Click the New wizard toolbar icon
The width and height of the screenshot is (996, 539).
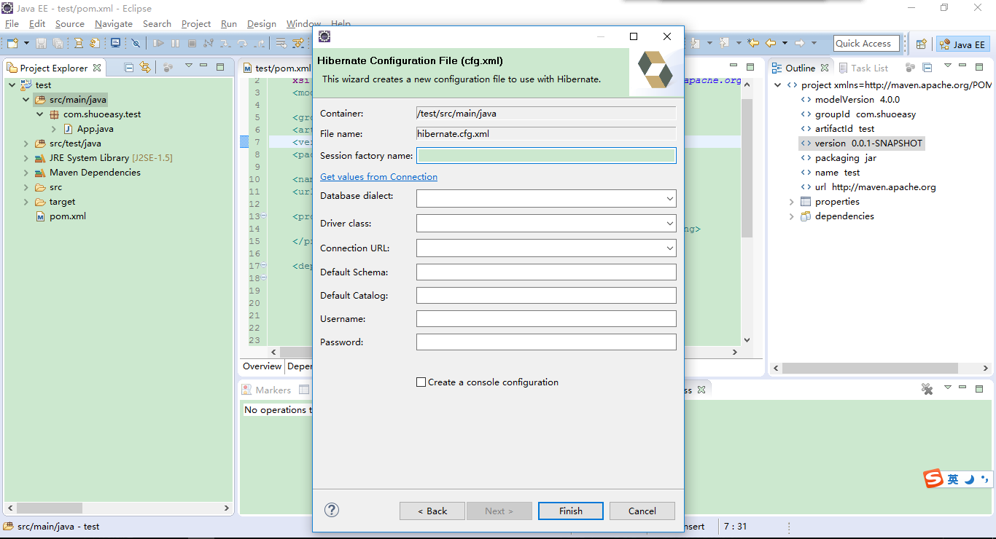click(12, 43)
